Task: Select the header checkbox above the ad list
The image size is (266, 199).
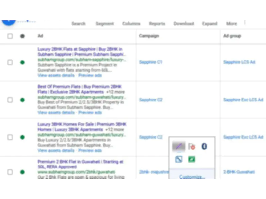Action: (x=10, y=36)
